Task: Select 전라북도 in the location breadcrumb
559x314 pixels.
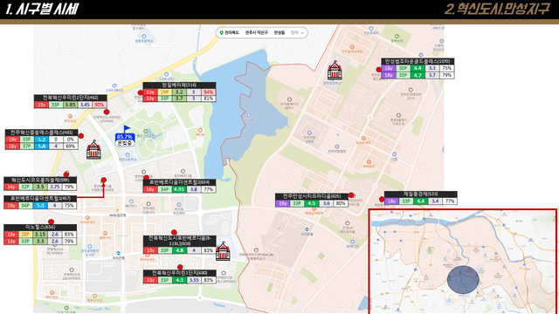Action: (x=231, y=33)
